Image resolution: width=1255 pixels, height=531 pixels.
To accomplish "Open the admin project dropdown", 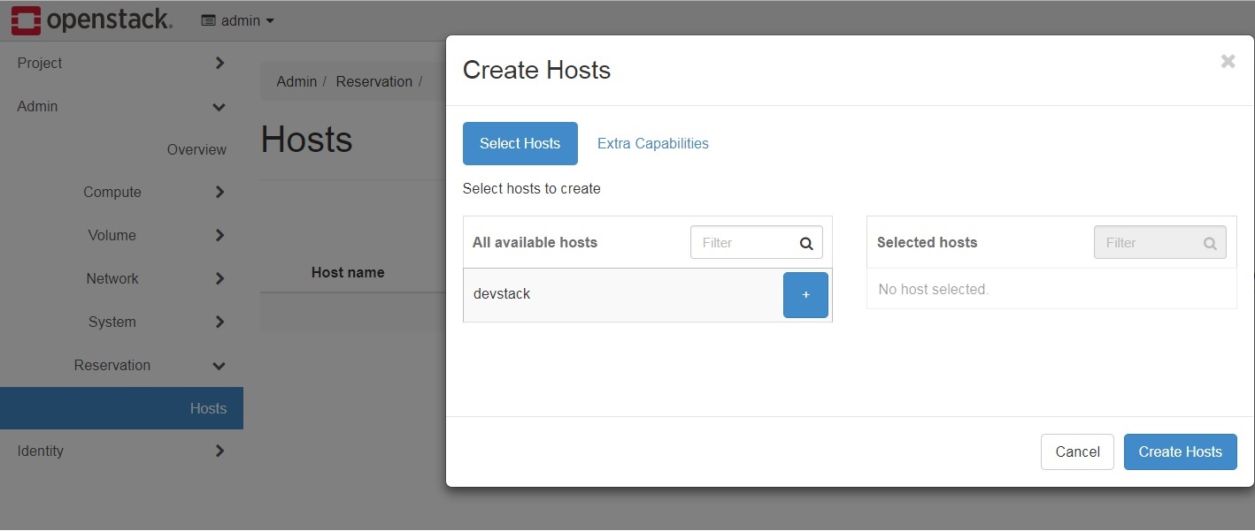I will click(x=238, y=20).
